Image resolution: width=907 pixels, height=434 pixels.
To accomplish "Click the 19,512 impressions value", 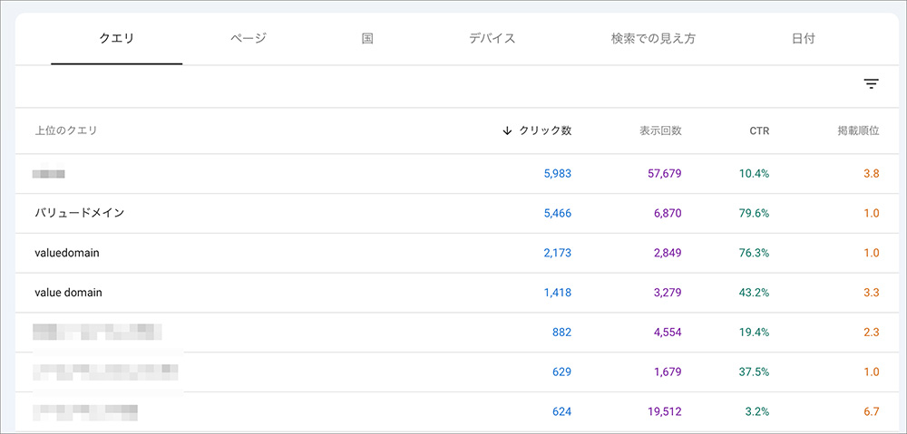I will point(665,412).
